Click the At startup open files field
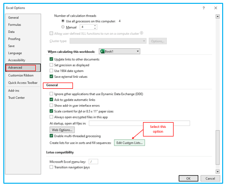 click(139, 123)
